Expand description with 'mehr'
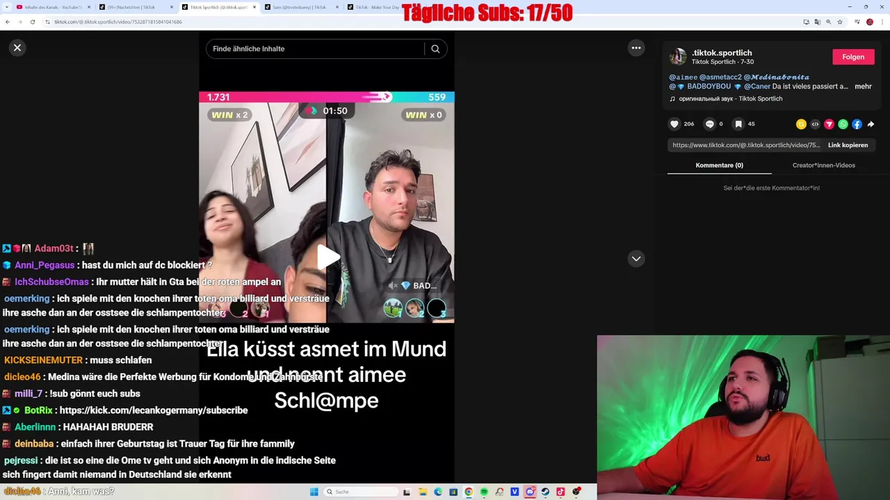 coord(863,87)
